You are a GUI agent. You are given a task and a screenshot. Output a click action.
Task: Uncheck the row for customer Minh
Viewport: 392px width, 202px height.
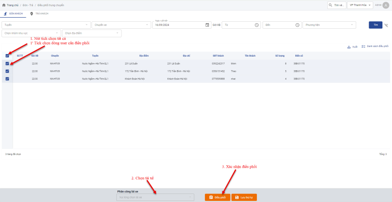7,64
